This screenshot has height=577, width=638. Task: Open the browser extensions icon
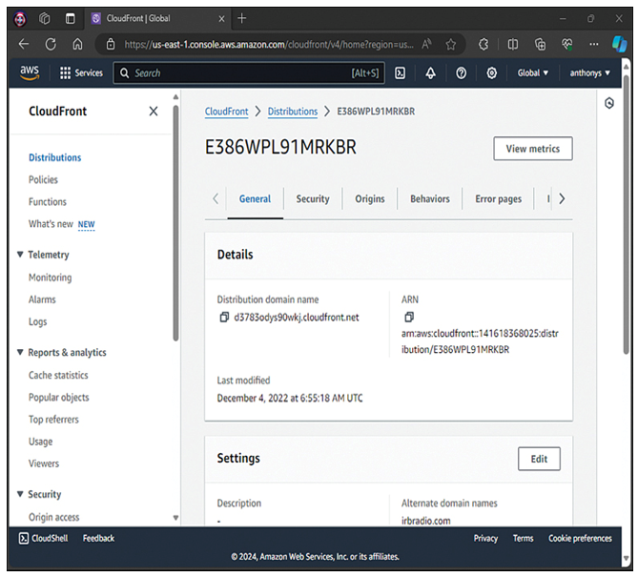484,45
